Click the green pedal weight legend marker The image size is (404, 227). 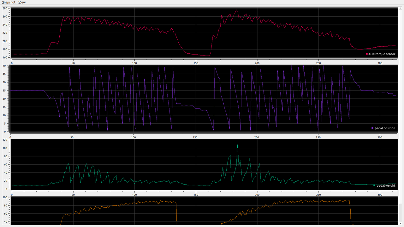(375, 185)
